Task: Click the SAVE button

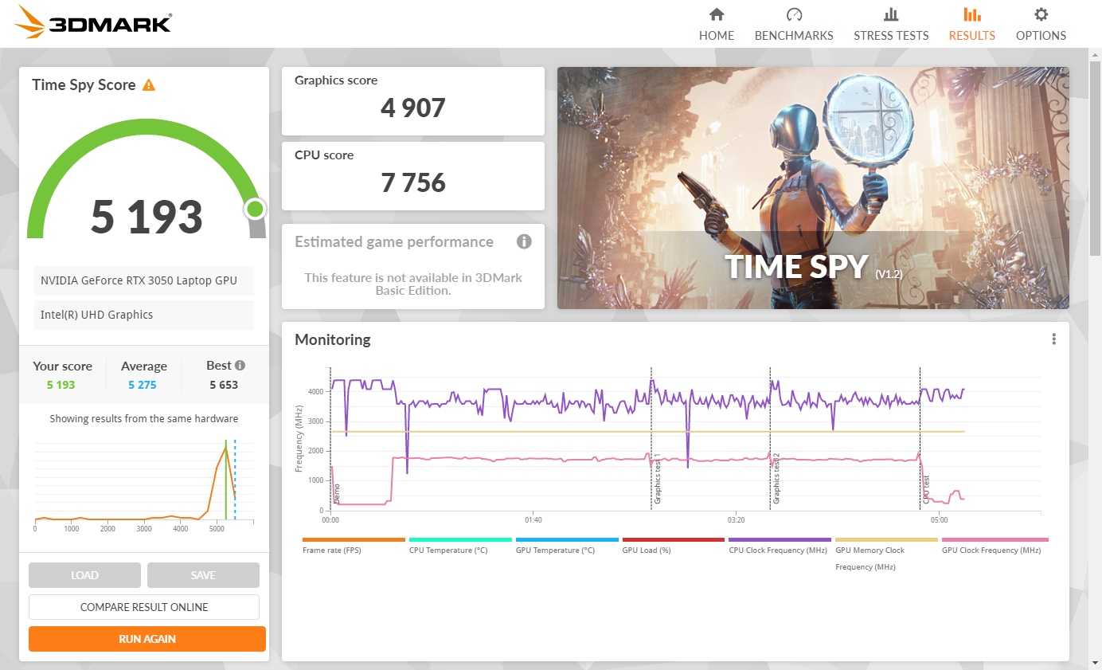Action: click(x=203, y=575)
